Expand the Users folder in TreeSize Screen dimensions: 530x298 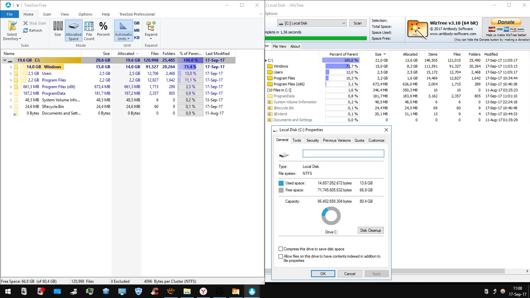pyautogui.click(x=11, y=74)
